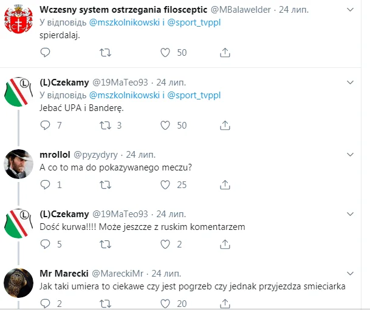The image size is (370, 310).
Task: Like the "spierdalaj" tweet
Action: 165,53
